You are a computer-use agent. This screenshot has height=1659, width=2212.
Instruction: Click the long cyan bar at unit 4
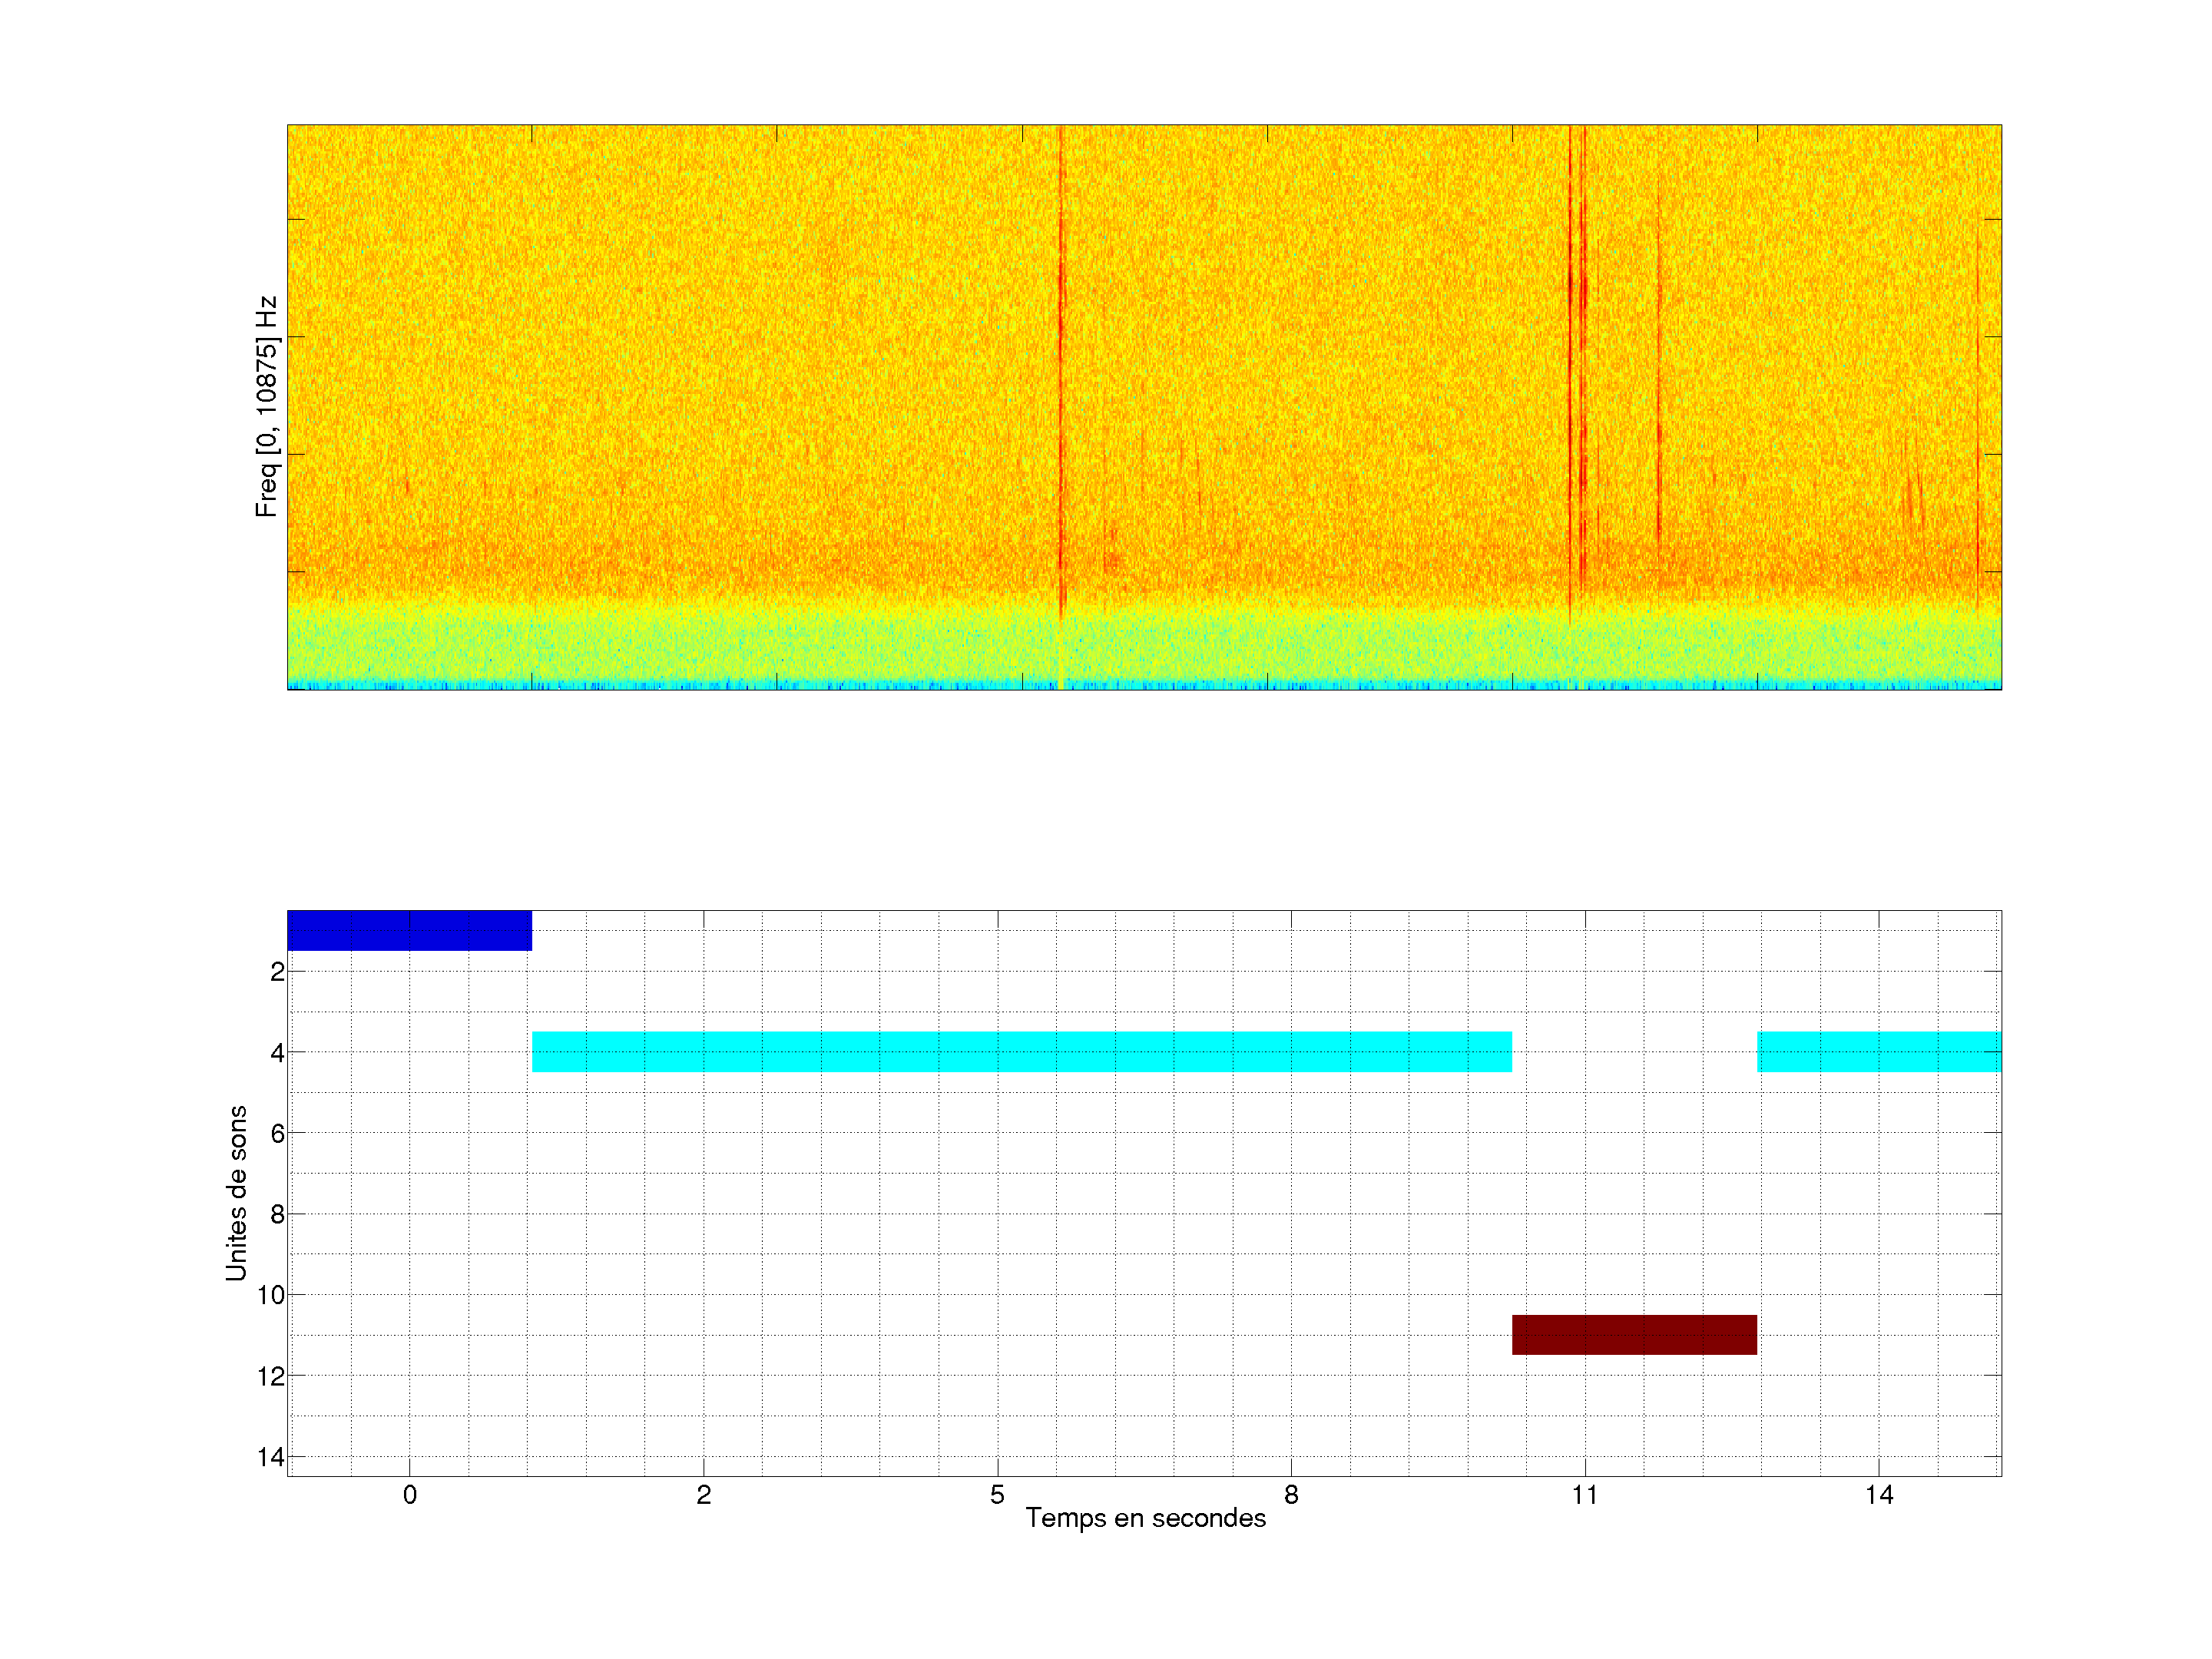point(1021,1051)
